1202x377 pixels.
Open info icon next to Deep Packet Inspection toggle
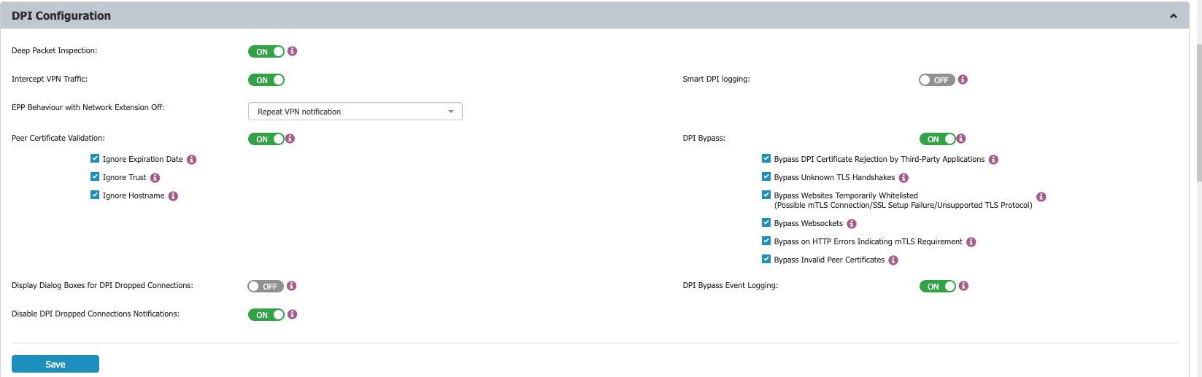tap(292, 51)
